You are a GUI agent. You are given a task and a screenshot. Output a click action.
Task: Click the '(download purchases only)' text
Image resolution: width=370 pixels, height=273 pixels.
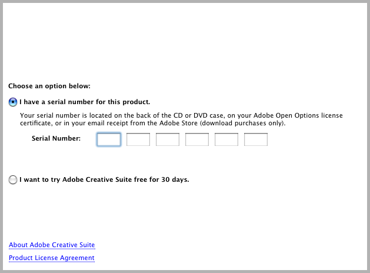242,123
